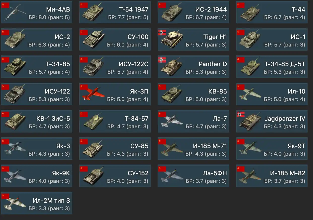Click the Jagdpanzer IV vehicle image
The height and width of the screenshot is (220, 313).
pyautogui.click(x=251, y=122)
